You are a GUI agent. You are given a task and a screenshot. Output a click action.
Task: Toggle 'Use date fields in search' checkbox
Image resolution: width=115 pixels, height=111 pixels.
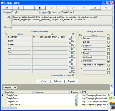74,75
